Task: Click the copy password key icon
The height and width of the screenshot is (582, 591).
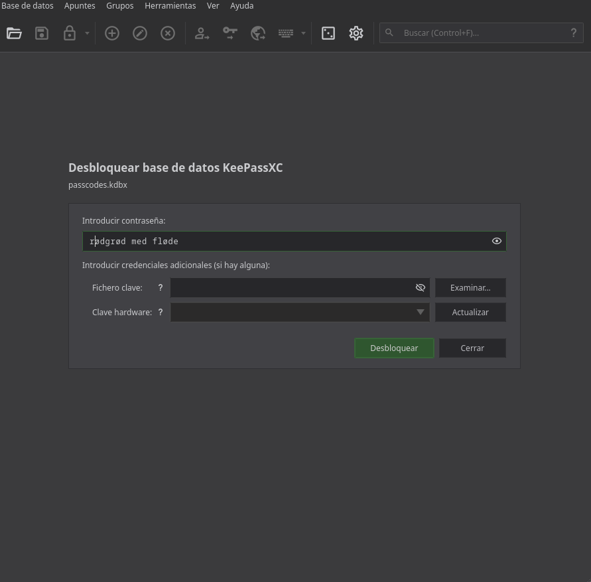Action: (x=230, y=33)
